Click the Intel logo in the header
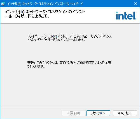The image size is (140, 119). click(126, 16)
